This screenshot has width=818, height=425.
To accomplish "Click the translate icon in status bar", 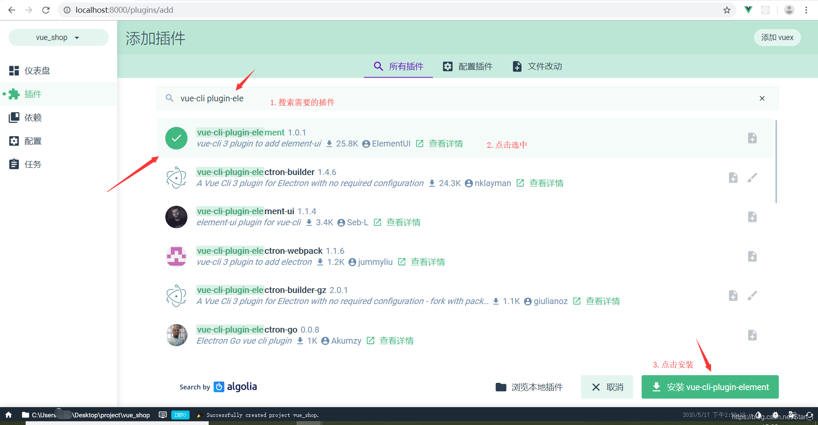I will 792,415.
